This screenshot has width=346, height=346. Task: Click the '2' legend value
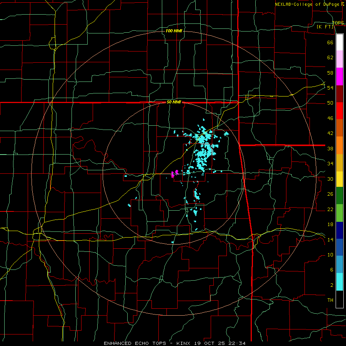[331, 285]
